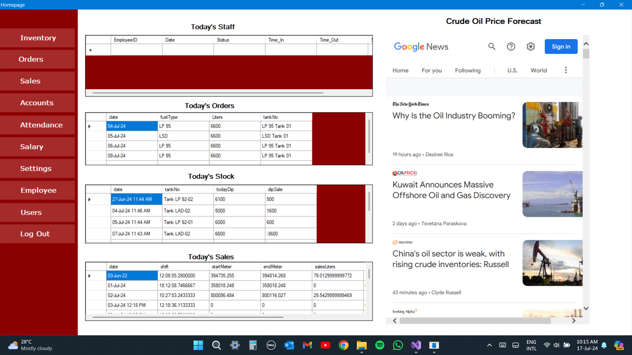This screenshot has height=355, width=632.
Task: Open the Windows Start menu
Action: pyautogui.click(x=198, y=345)
